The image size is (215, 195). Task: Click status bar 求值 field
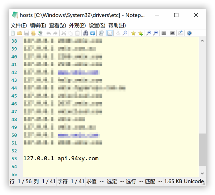tap(95, 181)
